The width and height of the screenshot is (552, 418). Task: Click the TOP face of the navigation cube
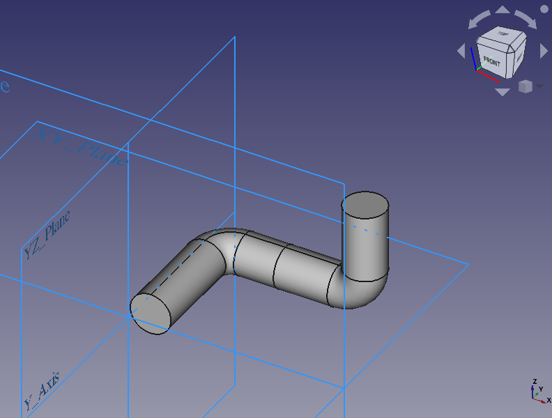(503, 34)
